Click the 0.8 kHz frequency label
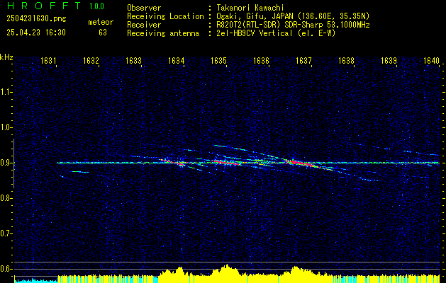 [6, 198]
